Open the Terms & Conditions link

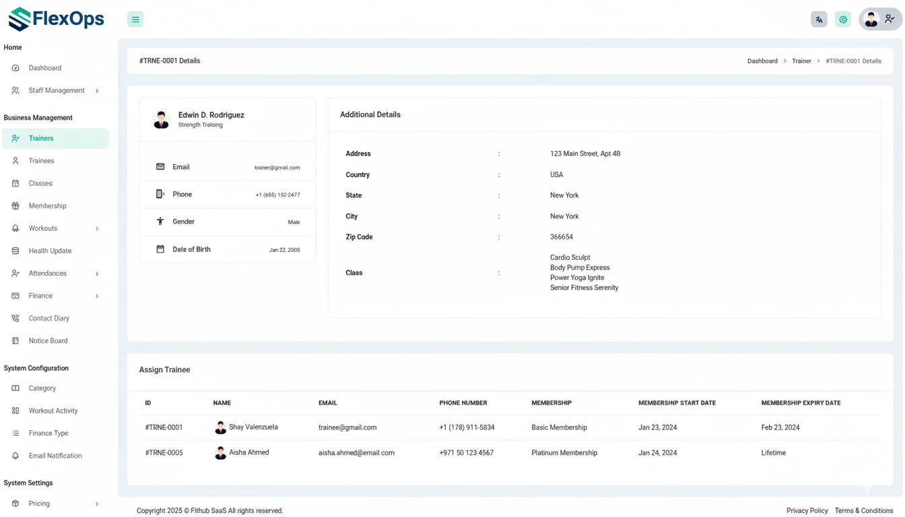[x=863, y=511]
